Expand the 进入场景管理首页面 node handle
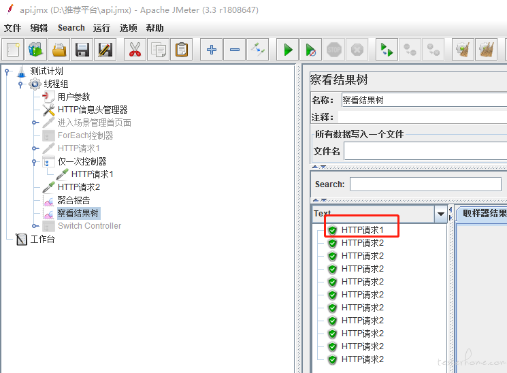 pos(34,123)
